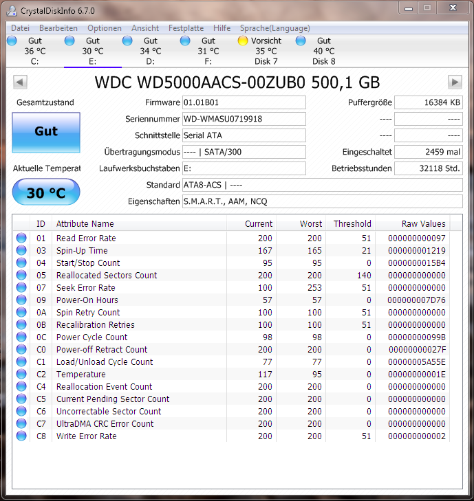Go to previous disk with left arrow
Screen dimensions: 474x501
(x=20, y=82)
